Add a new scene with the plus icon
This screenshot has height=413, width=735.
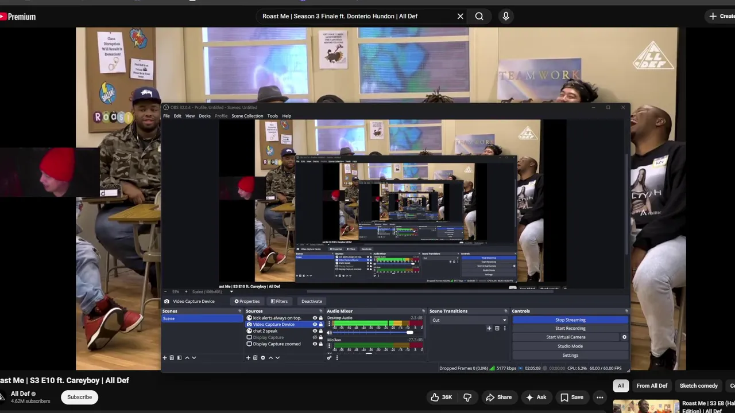click(x=165, y=358)
